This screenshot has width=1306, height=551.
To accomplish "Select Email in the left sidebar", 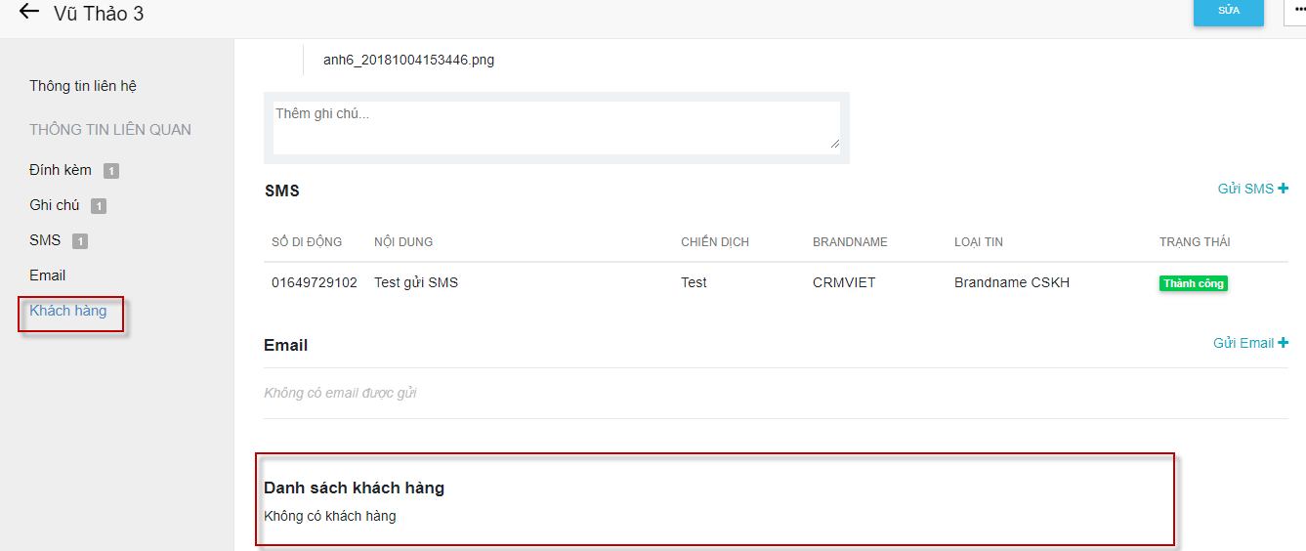I will [48, 275].
